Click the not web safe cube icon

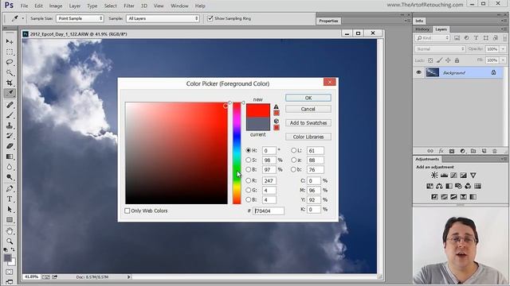pyautogui.click(x=277, y=121)
